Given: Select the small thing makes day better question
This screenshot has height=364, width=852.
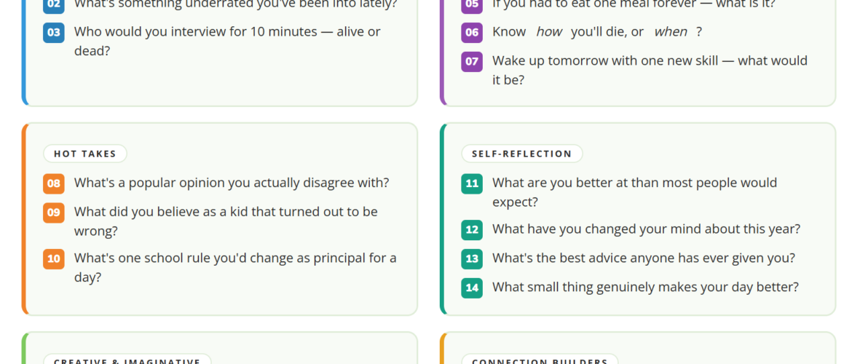Looking at the screenshot, I should coord(645,287).
